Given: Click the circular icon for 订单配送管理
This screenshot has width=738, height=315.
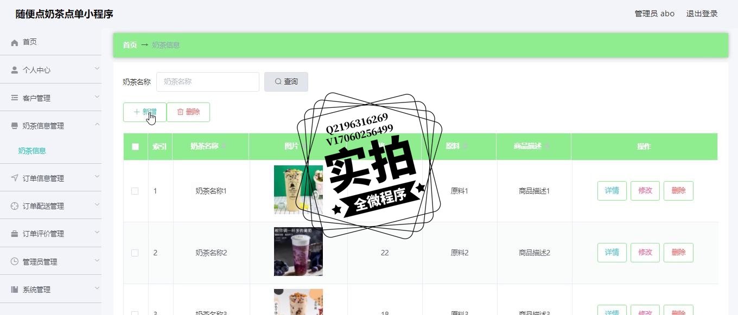Looking at the screenshot, I should click(15, 206).
